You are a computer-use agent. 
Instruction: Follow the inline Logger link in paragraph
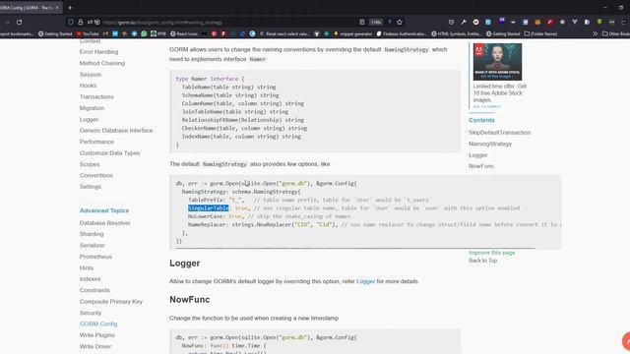pos(365,281)
